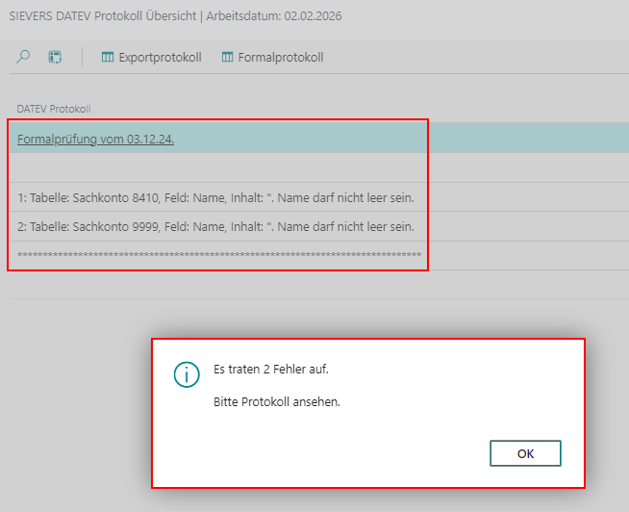
Task: Click the analyze view icon beside search
Action: (x=55, y=57)
